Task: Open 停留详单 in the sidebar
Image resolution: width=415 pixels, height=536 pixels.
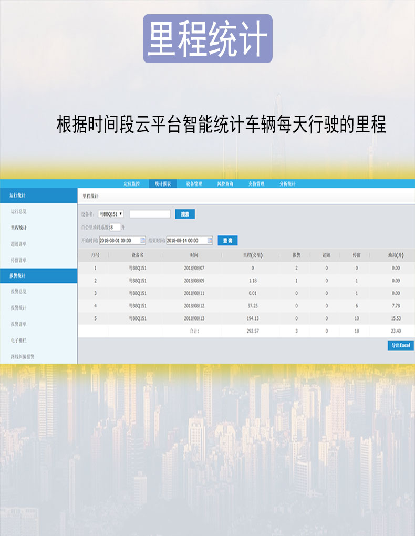Action: click(18, 260)
